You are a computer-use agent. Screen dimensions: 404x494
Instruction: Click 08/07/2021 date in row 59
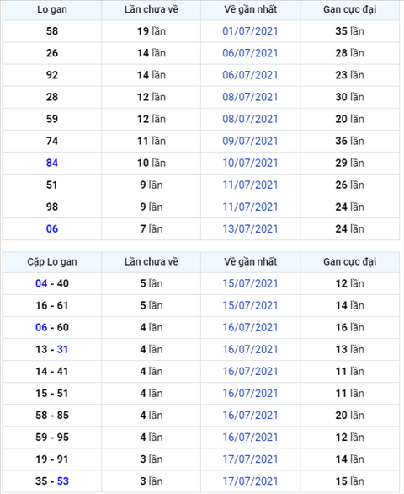click(x=250, y=119)
